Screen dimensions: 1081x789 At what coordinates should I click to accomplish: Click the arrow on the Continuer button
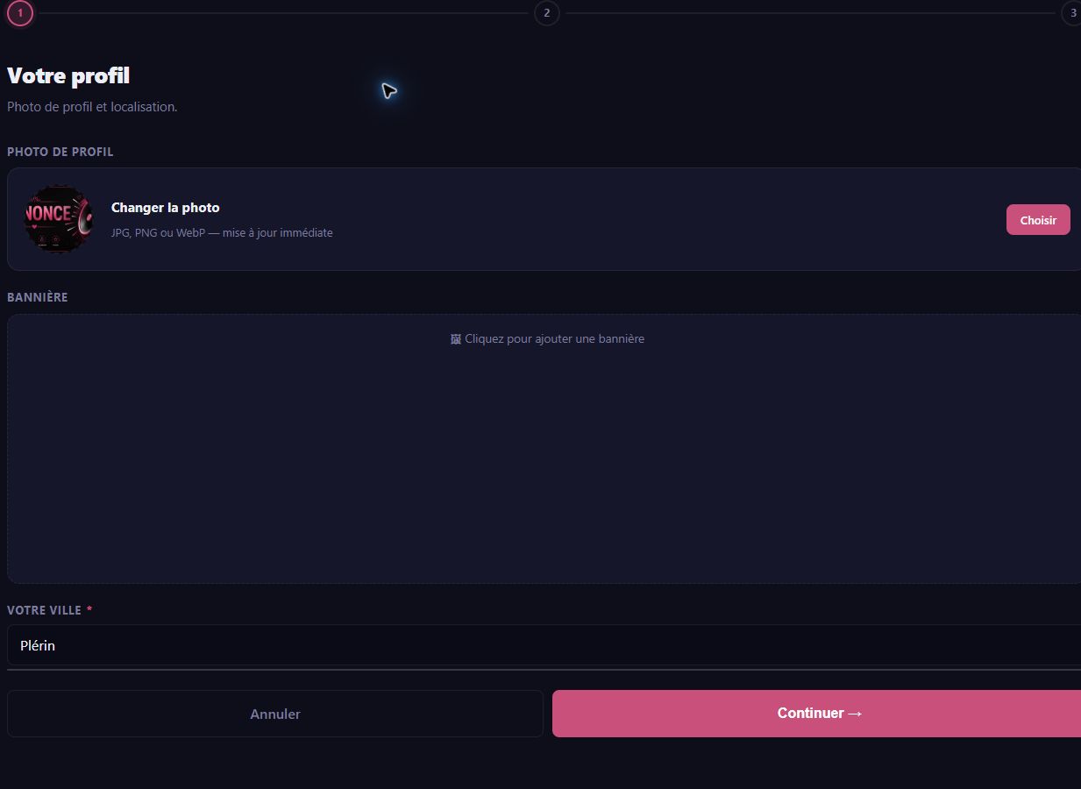856,714
